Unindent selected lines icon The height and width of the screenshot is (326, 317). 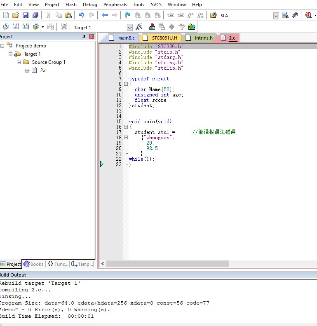[x=181, y=15]
